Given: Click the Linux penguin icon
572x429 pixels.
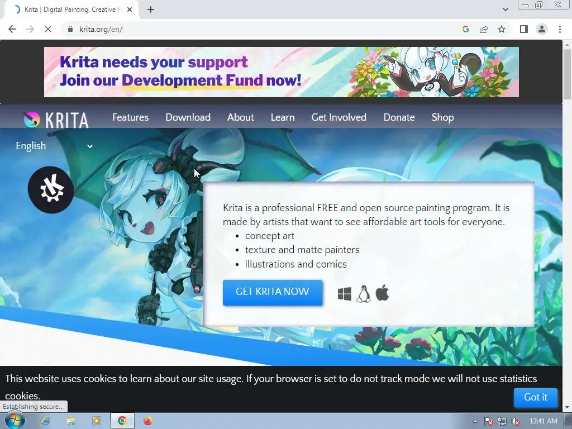Looking at the screenshot, I should click(363, 294).
